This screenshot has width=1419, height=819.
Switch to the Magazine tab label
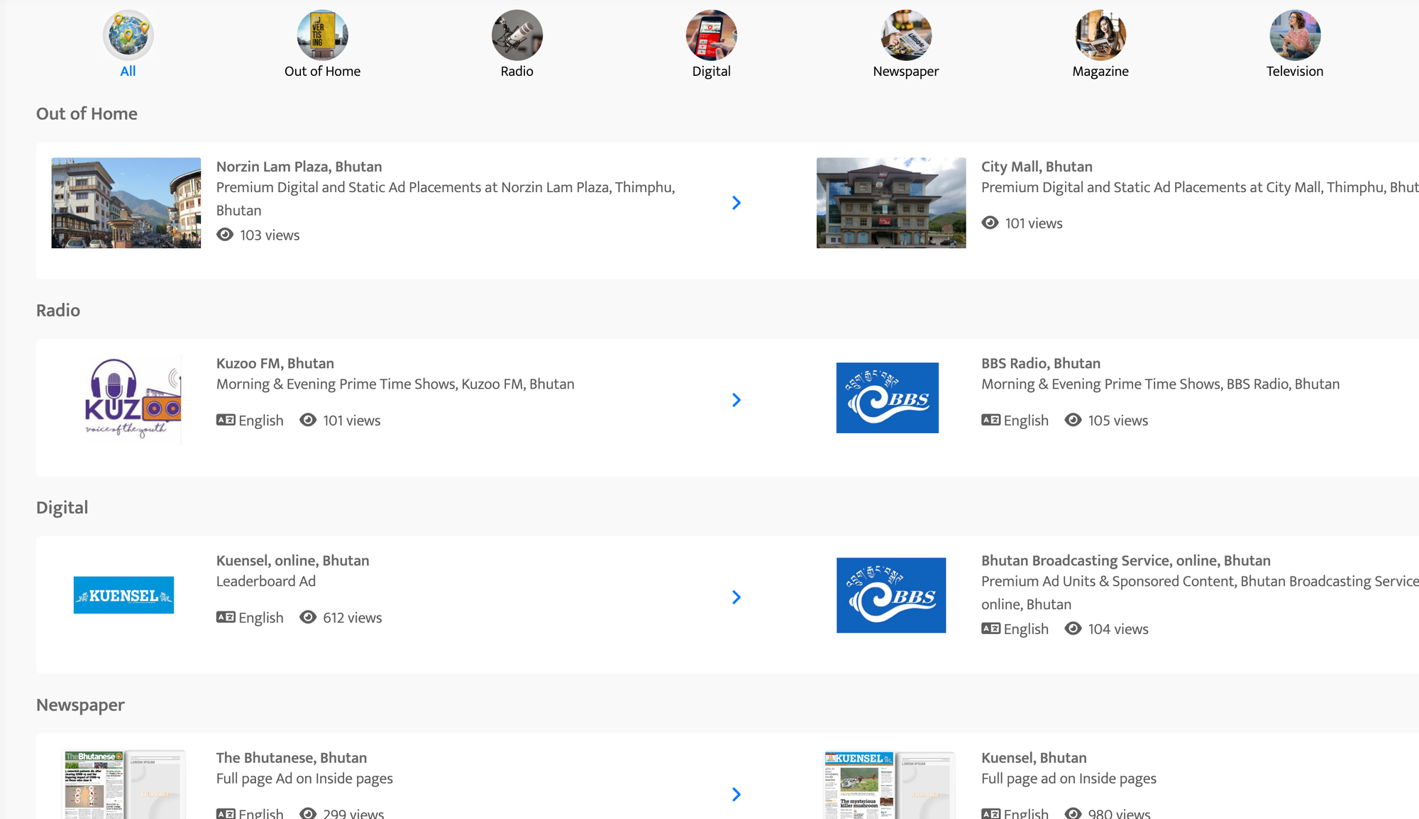click(1100, 71)
